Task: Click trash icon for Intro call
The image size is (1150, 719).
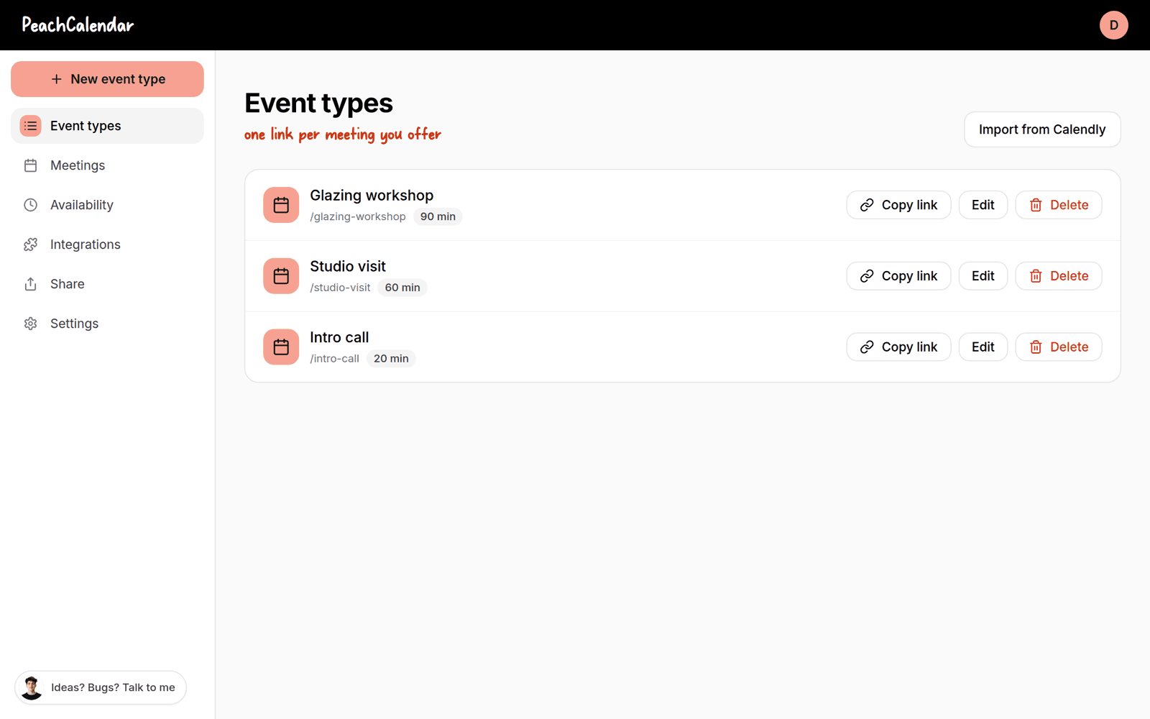Action: [1036, 347]
